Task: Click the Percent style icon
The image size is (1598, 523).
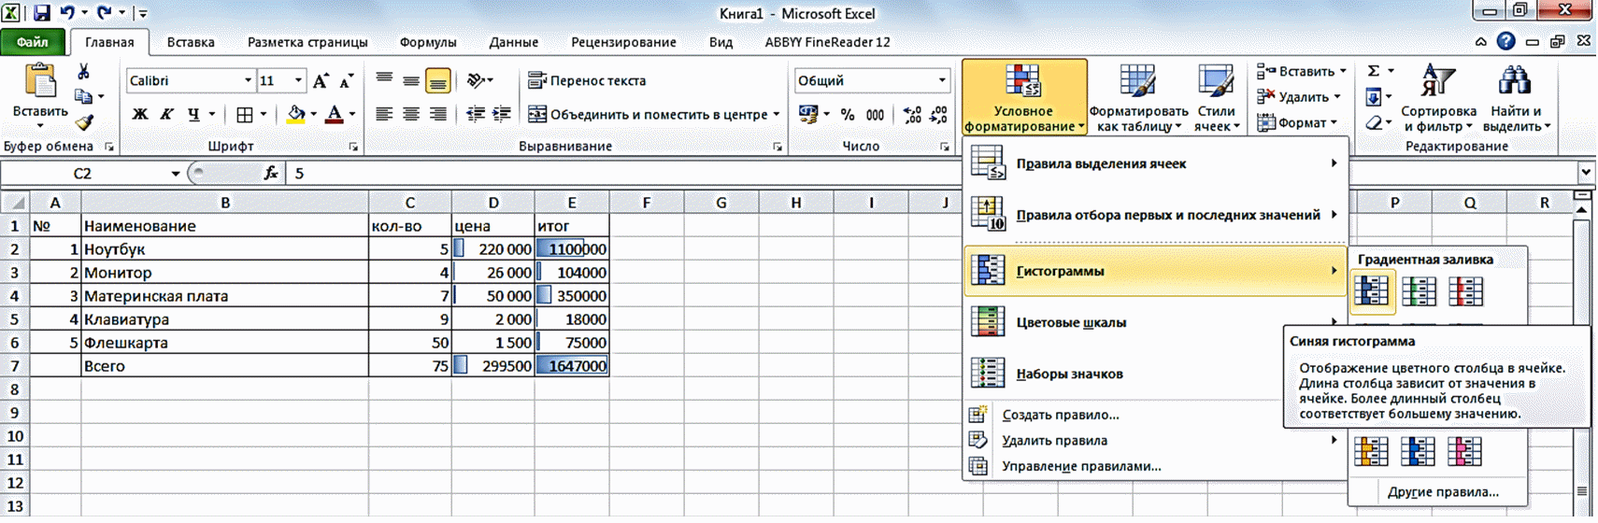Action: (848, 115)
